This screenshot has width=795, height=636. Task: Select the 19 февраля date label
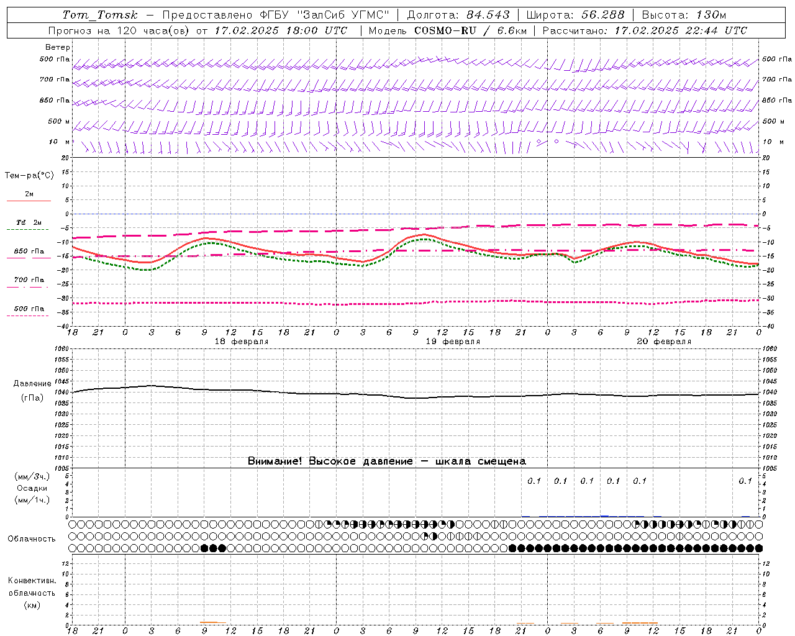453,342
